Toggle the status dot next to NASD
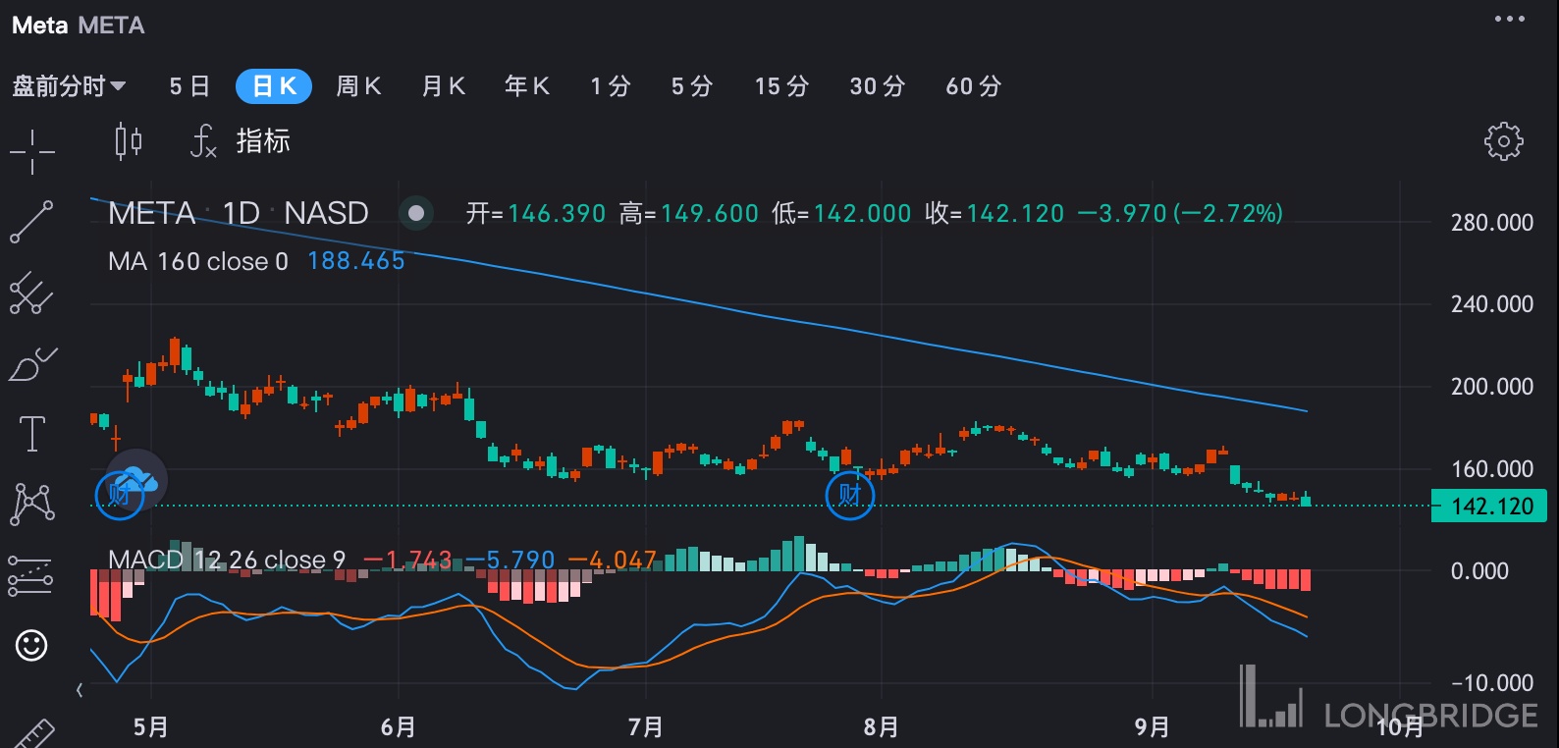Screen dimensions: 1559x748 (x=416, y=213)
